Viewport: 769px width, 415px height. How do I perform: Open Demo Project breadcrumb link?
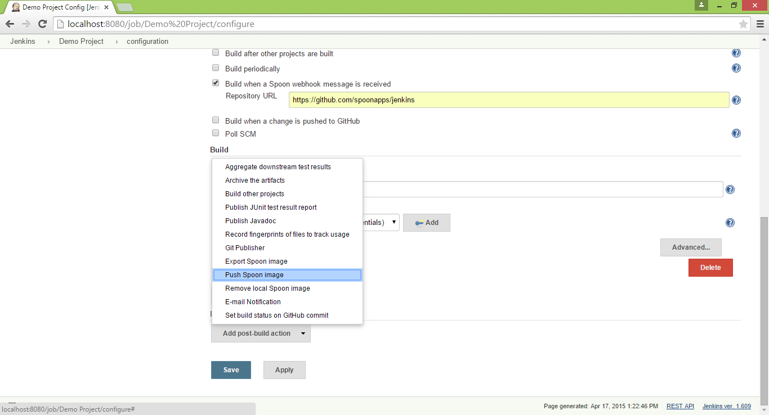pos(82,42)
